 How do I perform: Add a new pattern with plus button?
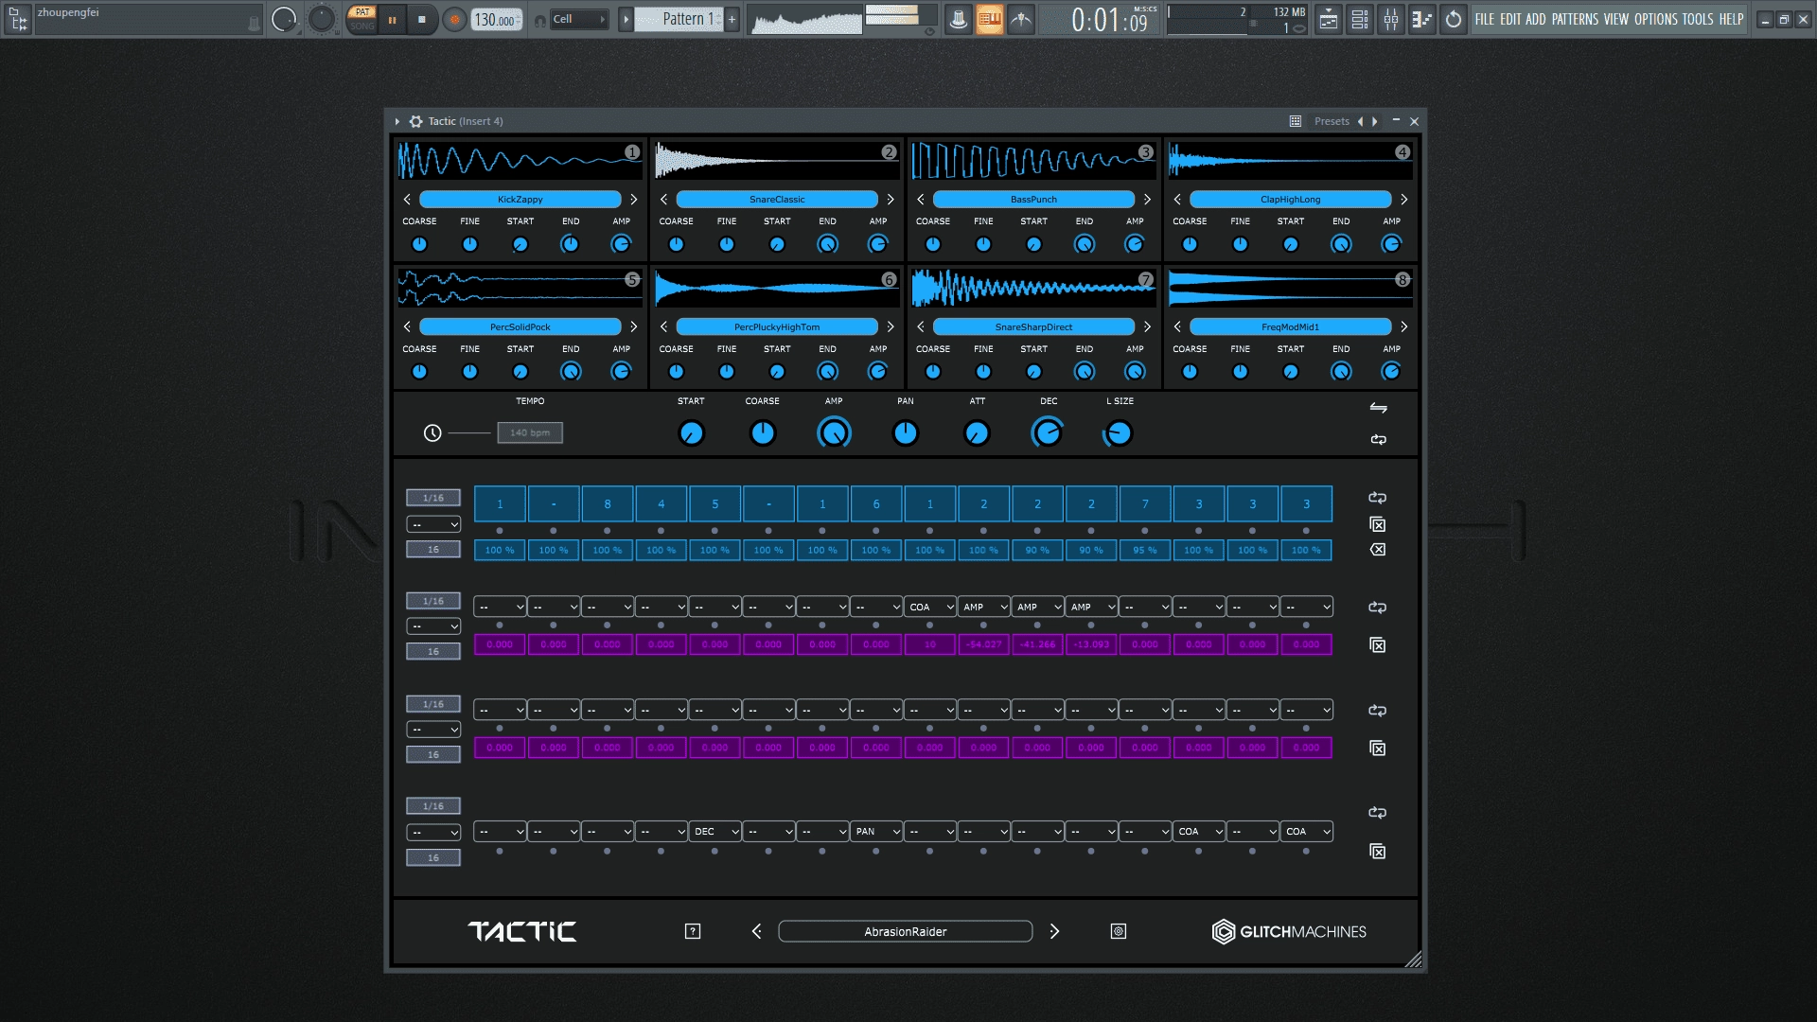tap(732, 19)
